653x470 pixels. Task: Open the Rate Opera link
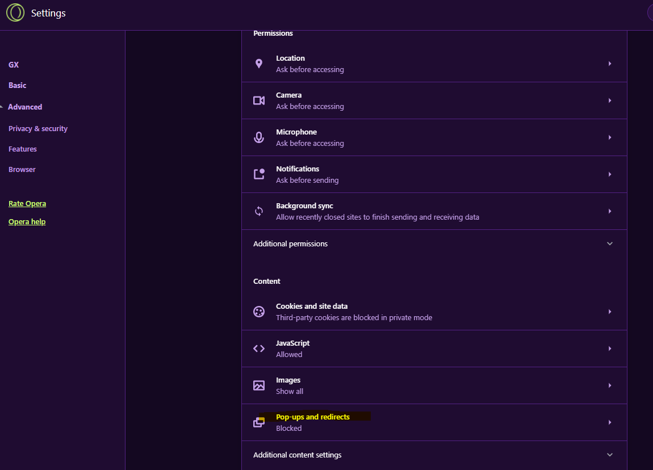coord(27,204)
